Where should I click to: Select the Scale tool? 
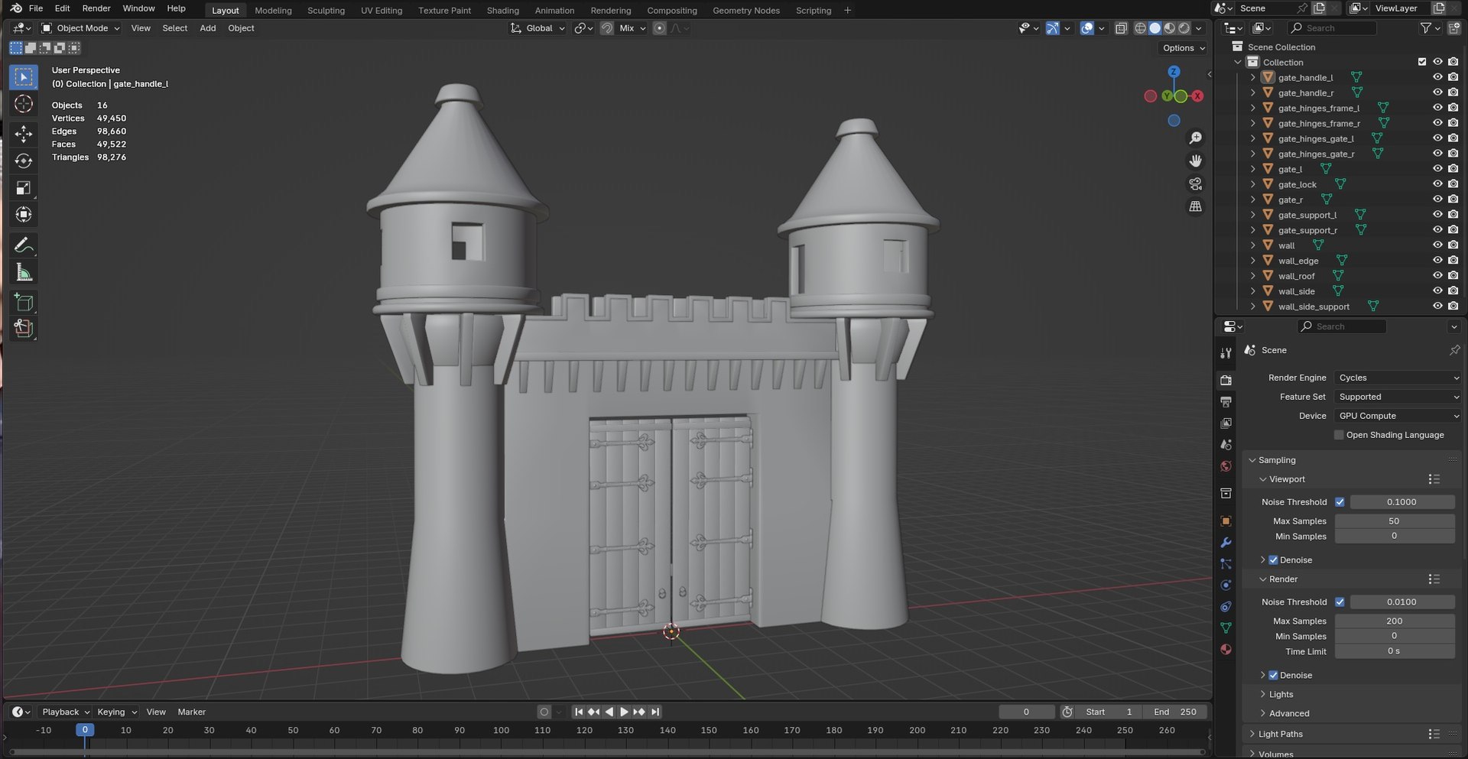point(24,188)
